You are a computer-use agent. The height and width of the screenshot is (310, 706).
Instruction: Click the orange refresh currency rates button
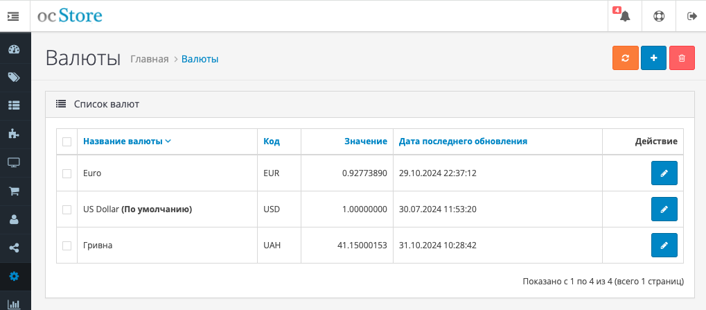(626, 58)
